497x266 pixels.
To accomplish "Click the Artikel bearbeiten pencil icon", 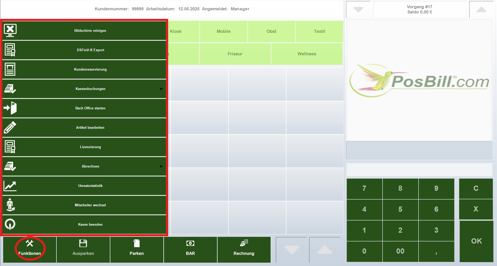I will tap(10, 127).
